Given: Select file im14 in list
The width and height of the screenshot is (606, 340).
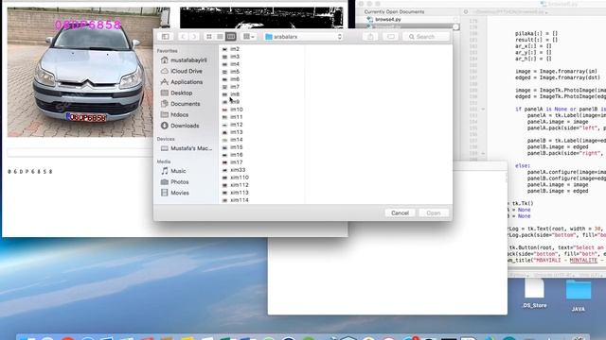Looking at the screenshot, I should tap(233, 140).
